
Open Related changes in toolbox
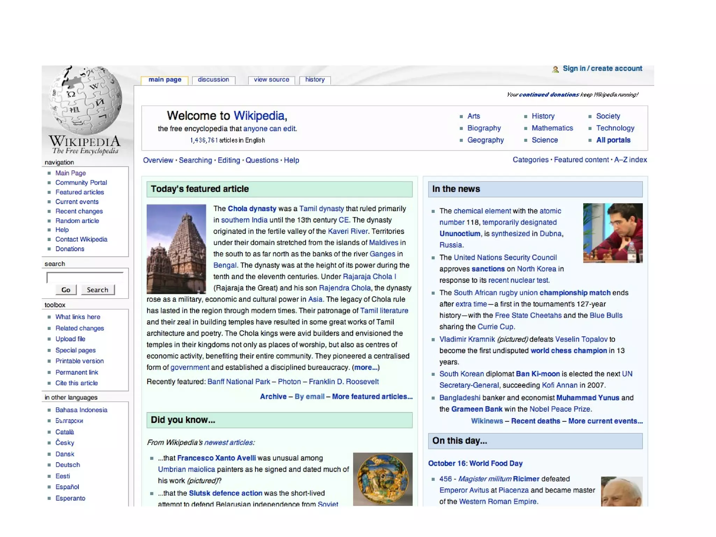tap(80, 328)
